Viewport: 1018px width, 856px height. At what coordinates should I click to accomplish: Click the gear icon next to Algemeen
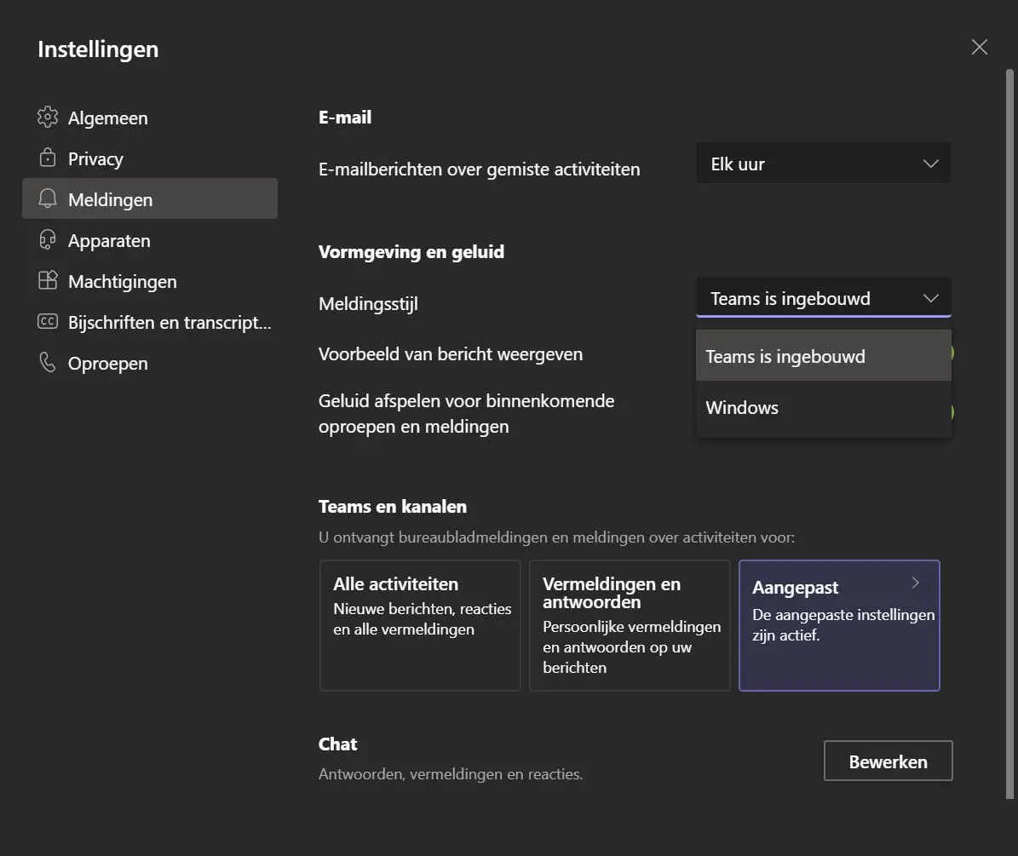(48, 117)
